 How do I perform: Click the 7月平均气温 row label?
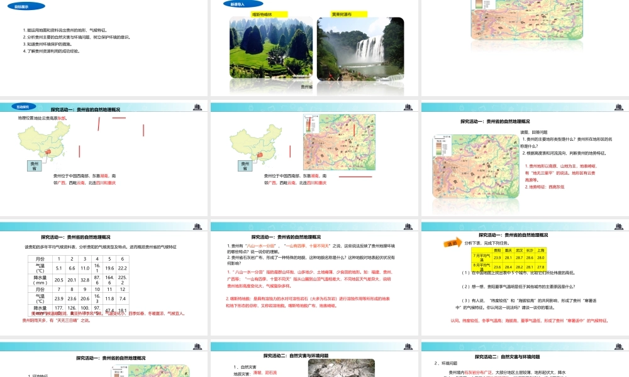[481, 257]
